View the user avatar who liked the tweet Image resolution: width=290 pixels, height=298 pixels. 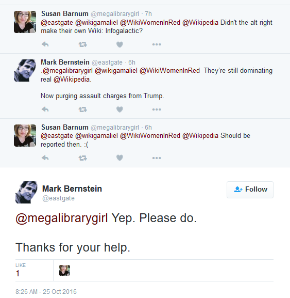pyautogui.click(x=64, y=270)
